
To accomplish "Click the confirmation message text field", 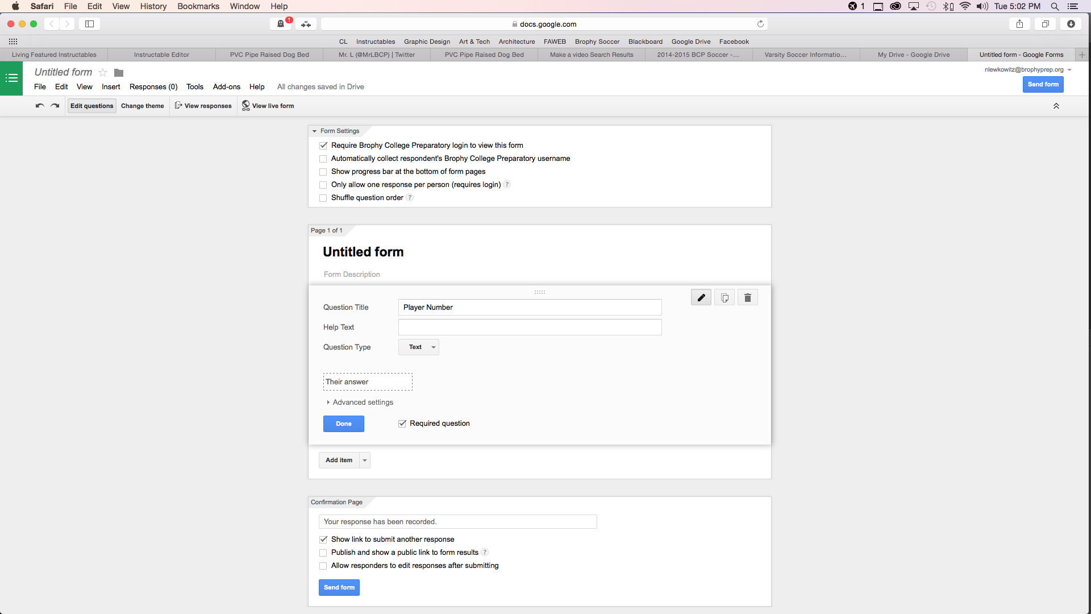I will tap(458, 522).
